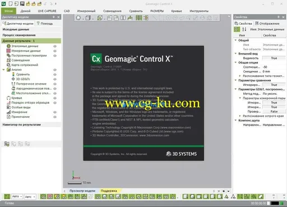Click the solid cube display icon
This screenshot has height=207, width=287.
tap(87, 18)
